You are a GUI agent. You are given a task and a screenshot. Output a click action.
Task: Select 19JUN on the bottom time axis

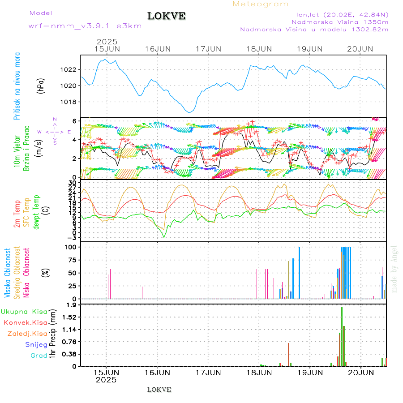(310, 372)
